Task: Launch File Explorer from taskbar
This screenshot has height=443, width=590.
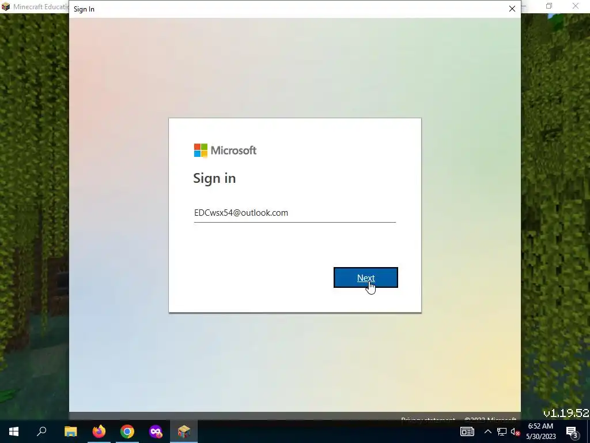Action: coord(70,431)
